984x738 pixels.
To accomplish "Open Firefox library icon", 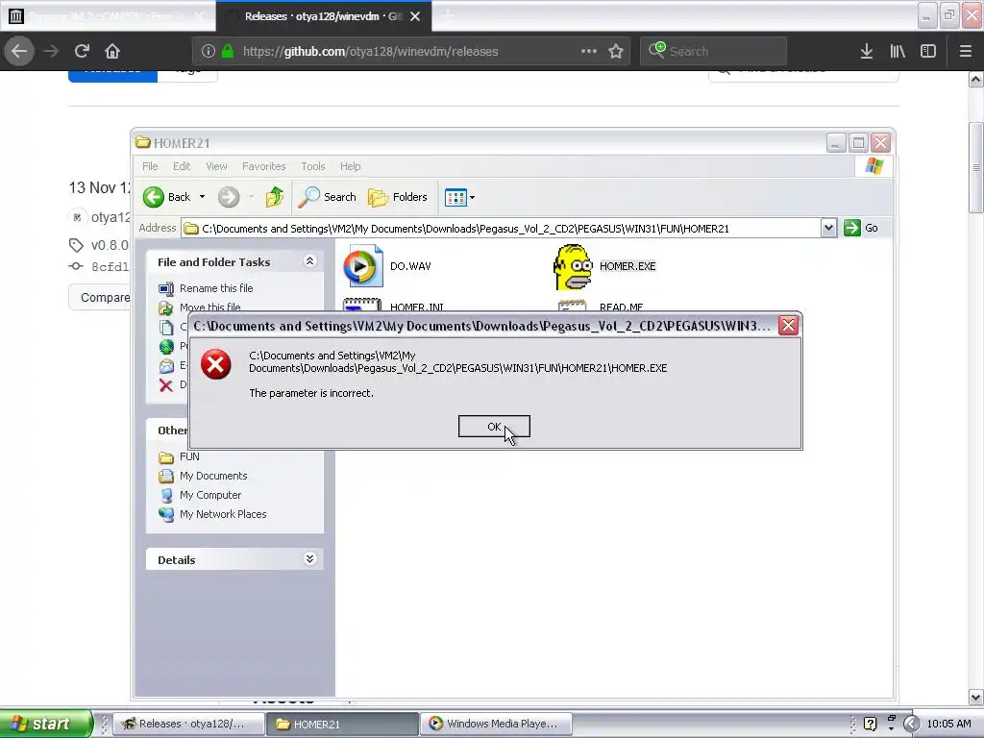I will pyautogui.click(x=898, y=51).
